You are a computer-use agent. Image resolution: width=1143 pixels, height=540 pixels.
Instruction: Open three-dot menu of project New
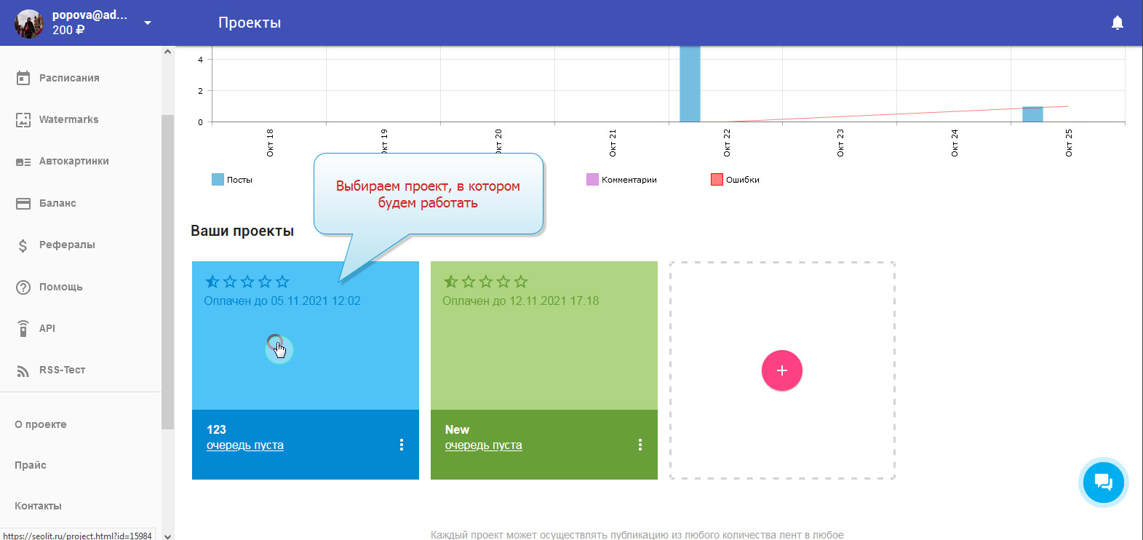[640, 445]
